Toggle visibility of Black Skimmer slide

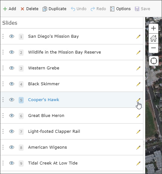coord(12,84)
